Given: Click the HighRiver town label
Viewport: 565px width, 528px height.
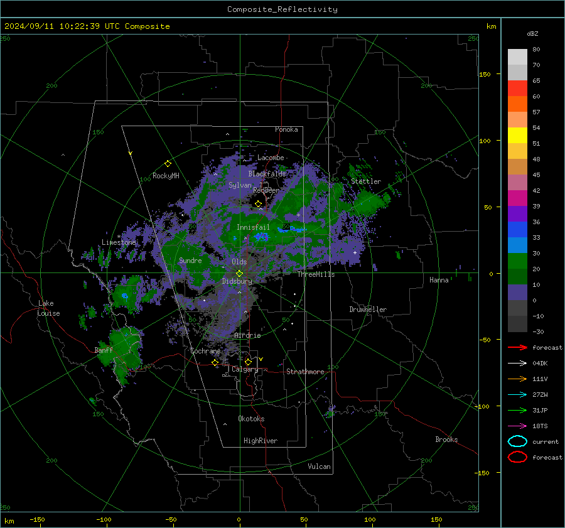Looking at the screenshot, I should (x=261, y=441).
